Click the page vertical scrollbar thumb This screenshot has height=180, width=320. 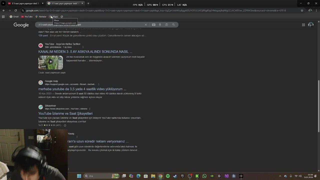click(x=318, y=106)
